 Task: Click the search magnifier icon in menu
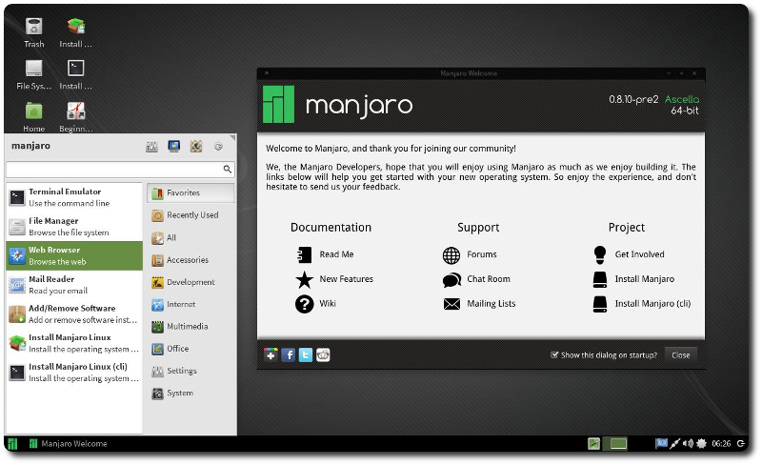pos(227,170)
